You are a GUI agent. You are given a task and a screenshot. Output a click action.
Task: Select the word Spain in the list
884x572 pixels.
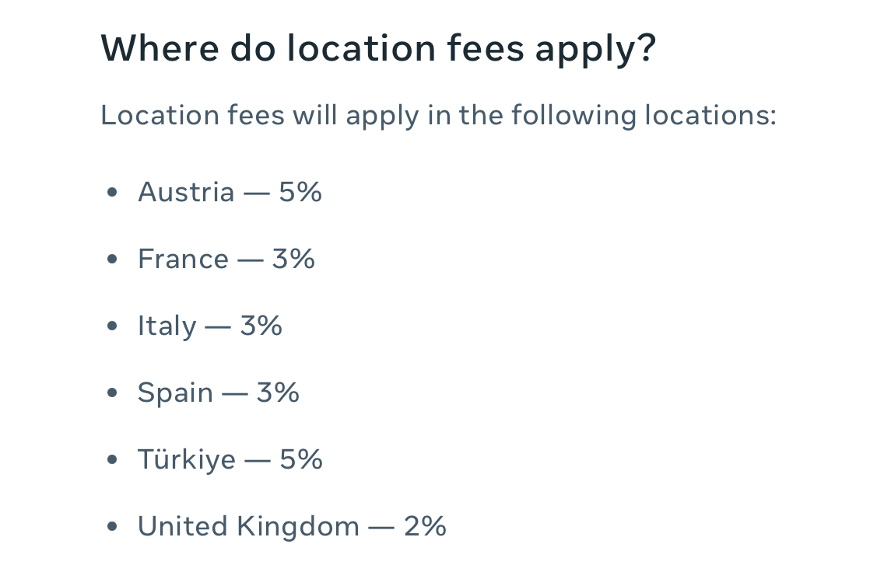coord(175,393)
